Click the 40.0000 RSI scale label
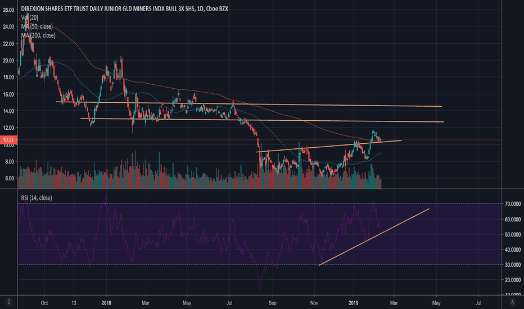Image resolution: width=524 pixels, height=309 pixels. (x=512, y=249)
